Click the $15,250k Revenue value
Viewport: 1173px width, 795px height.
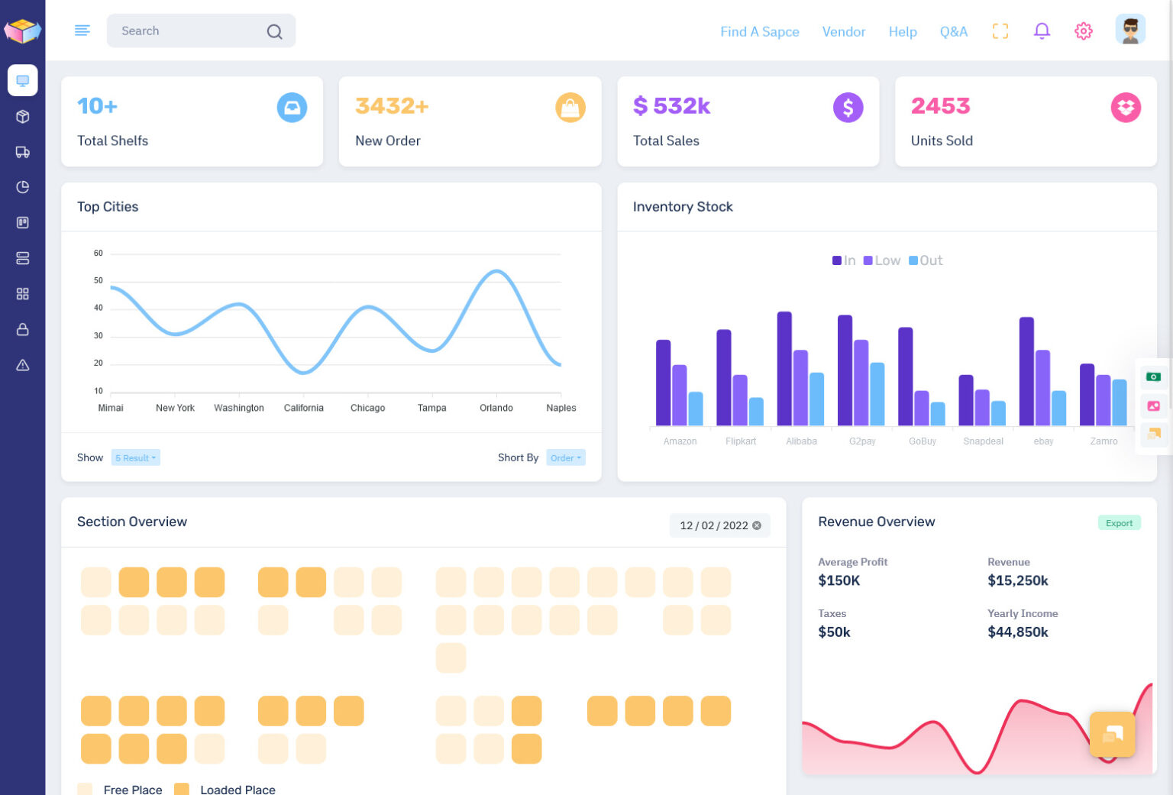click(x=1018, y=580)
